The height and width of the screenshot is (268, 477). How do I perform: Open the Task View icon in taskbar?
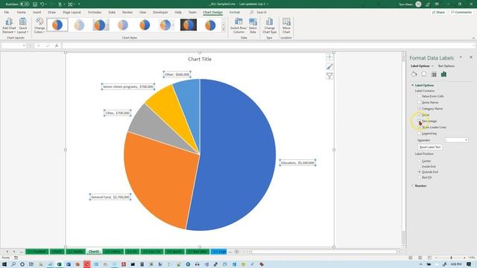tap(31, 264)
